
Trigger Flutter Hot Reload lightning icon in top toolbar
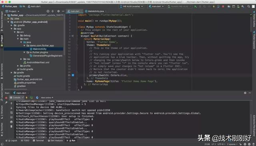coord(214,6)
